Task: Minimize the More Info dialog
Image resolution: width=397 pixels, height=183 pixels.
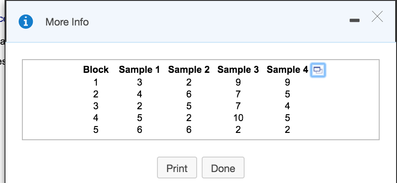Action: click(x=355, y=21)
